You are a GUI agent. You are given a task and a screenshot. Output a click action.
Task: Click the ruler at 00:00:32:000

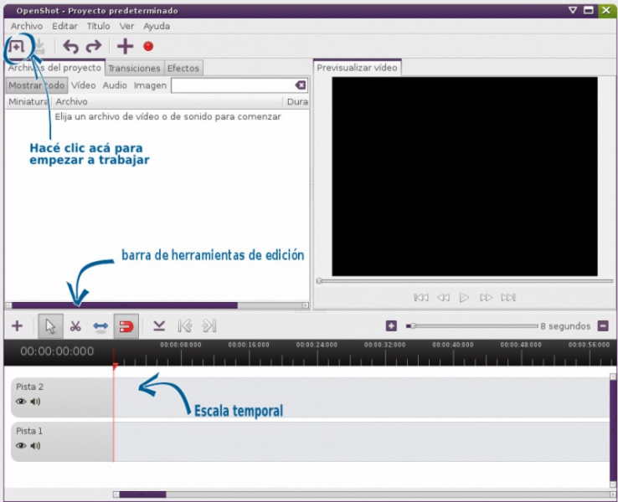pos(384,345)
